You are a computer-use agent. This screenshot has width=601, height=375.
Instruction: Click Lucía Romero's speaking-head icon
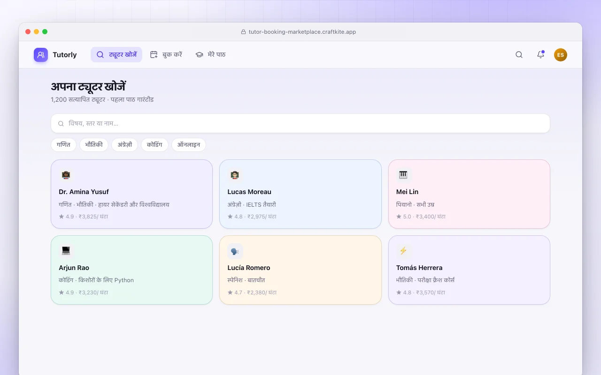(x=235, y=251)
